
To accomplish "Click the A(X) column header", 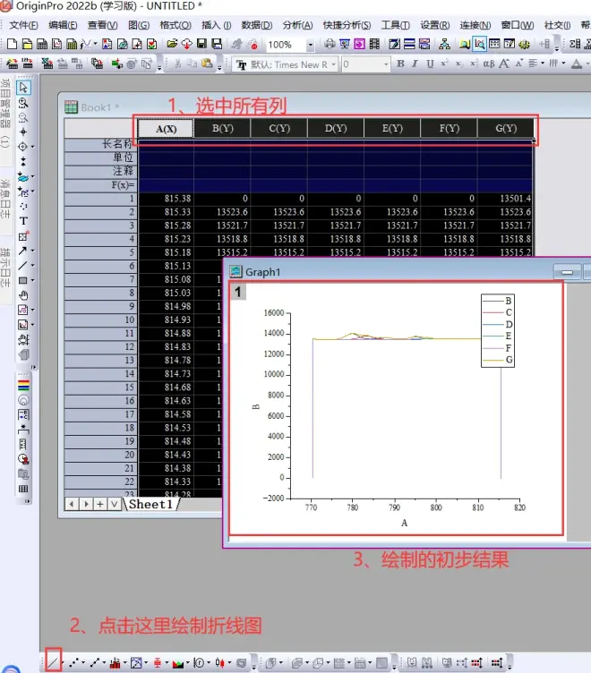I will click(x=166, y=129).
